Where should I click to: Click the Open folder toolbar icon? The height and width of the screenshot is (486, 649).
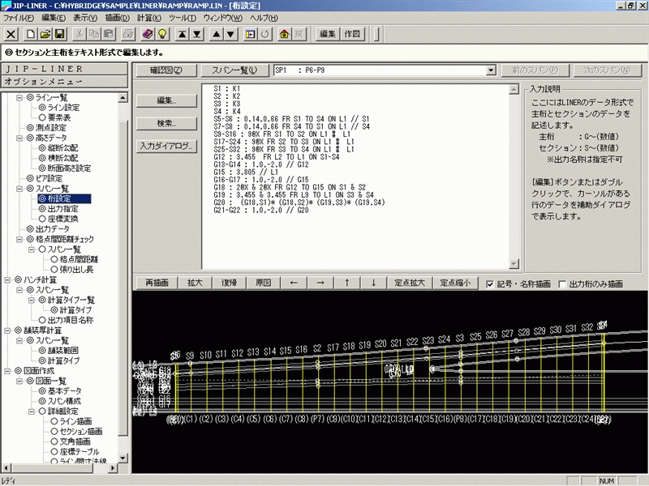pos(45,34)
